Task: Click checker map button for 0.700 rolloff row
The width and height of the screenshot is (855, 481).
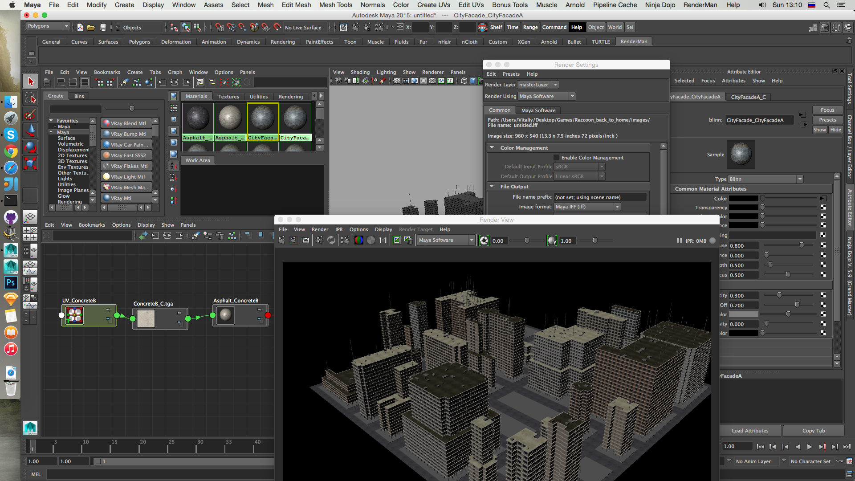Action: coord(823,305)
